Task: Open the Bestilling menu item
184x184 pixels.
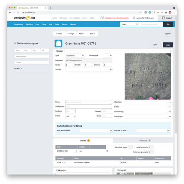Action: click(29, 24)
